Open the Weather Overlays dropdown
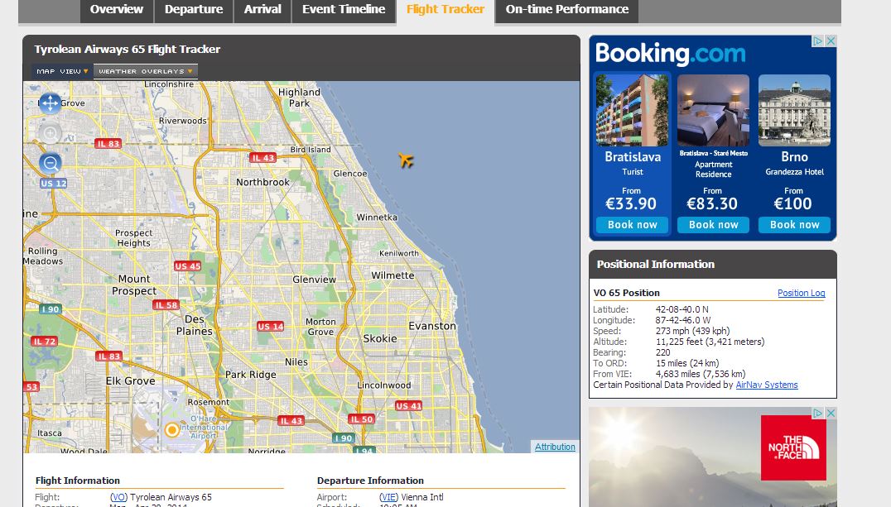The height and width of the screenshot is (507, 891). 146,71
